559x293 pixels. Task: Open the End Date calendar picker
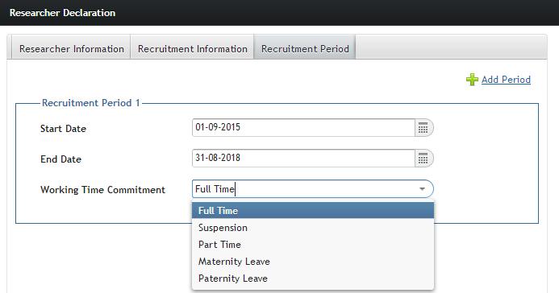[423, 159]
